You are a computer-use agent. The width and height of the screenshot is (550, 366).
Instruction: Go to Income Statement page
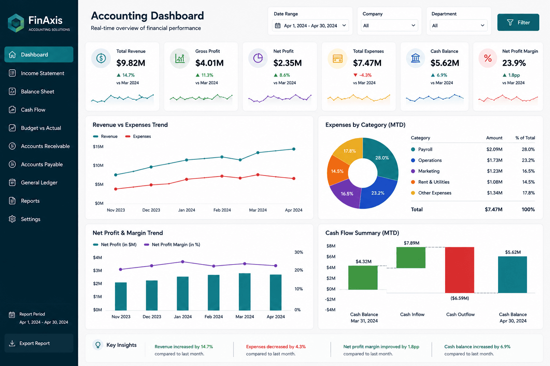39,73
